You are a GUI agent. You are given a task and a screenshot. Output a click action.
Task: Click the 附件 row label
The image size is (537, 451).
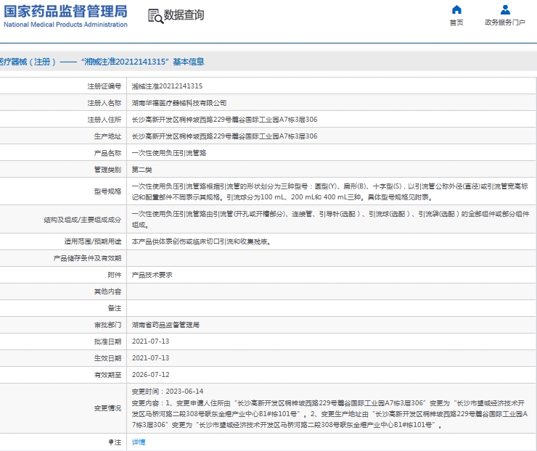[115, 275]
